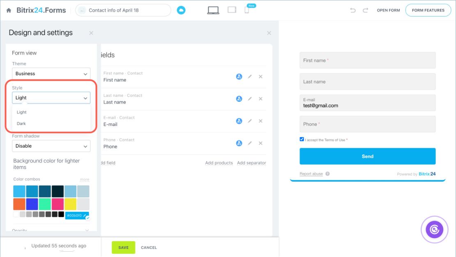
Task: Select the royal blue color swatch
Action: click(32, 204)
